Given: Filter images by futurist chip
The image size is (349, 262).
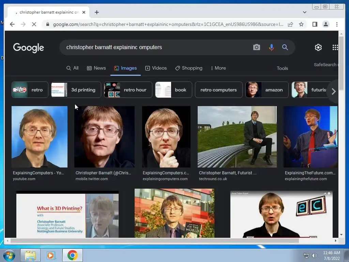Looking at the screenshot, I should pyautogui.click(x=309, y=90).
